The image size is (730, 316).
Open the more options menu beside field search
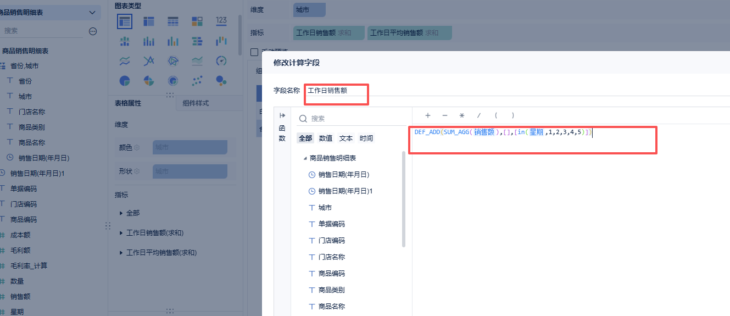93,31
